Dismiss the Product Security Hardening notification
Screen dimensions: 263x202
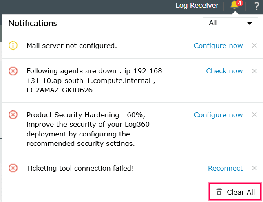coord(254,115)
